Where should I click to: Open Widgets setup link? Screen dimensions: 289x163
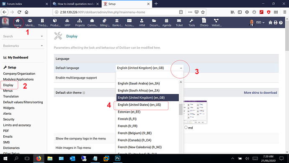(x=9, y=108)
